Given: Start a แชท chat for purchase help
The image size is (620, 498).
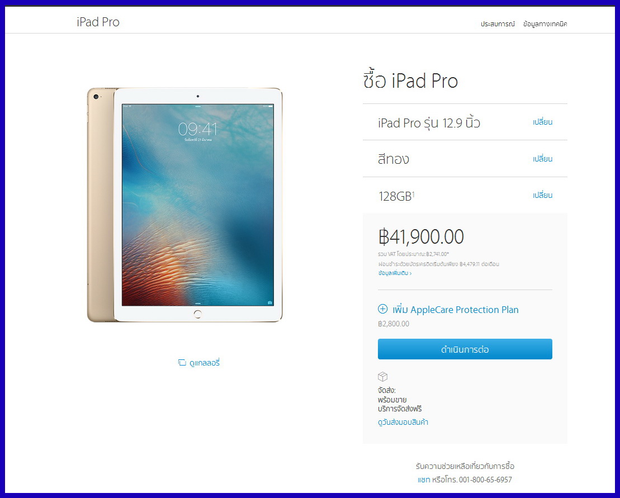Looking at the screenshot, I should (423, 480).
